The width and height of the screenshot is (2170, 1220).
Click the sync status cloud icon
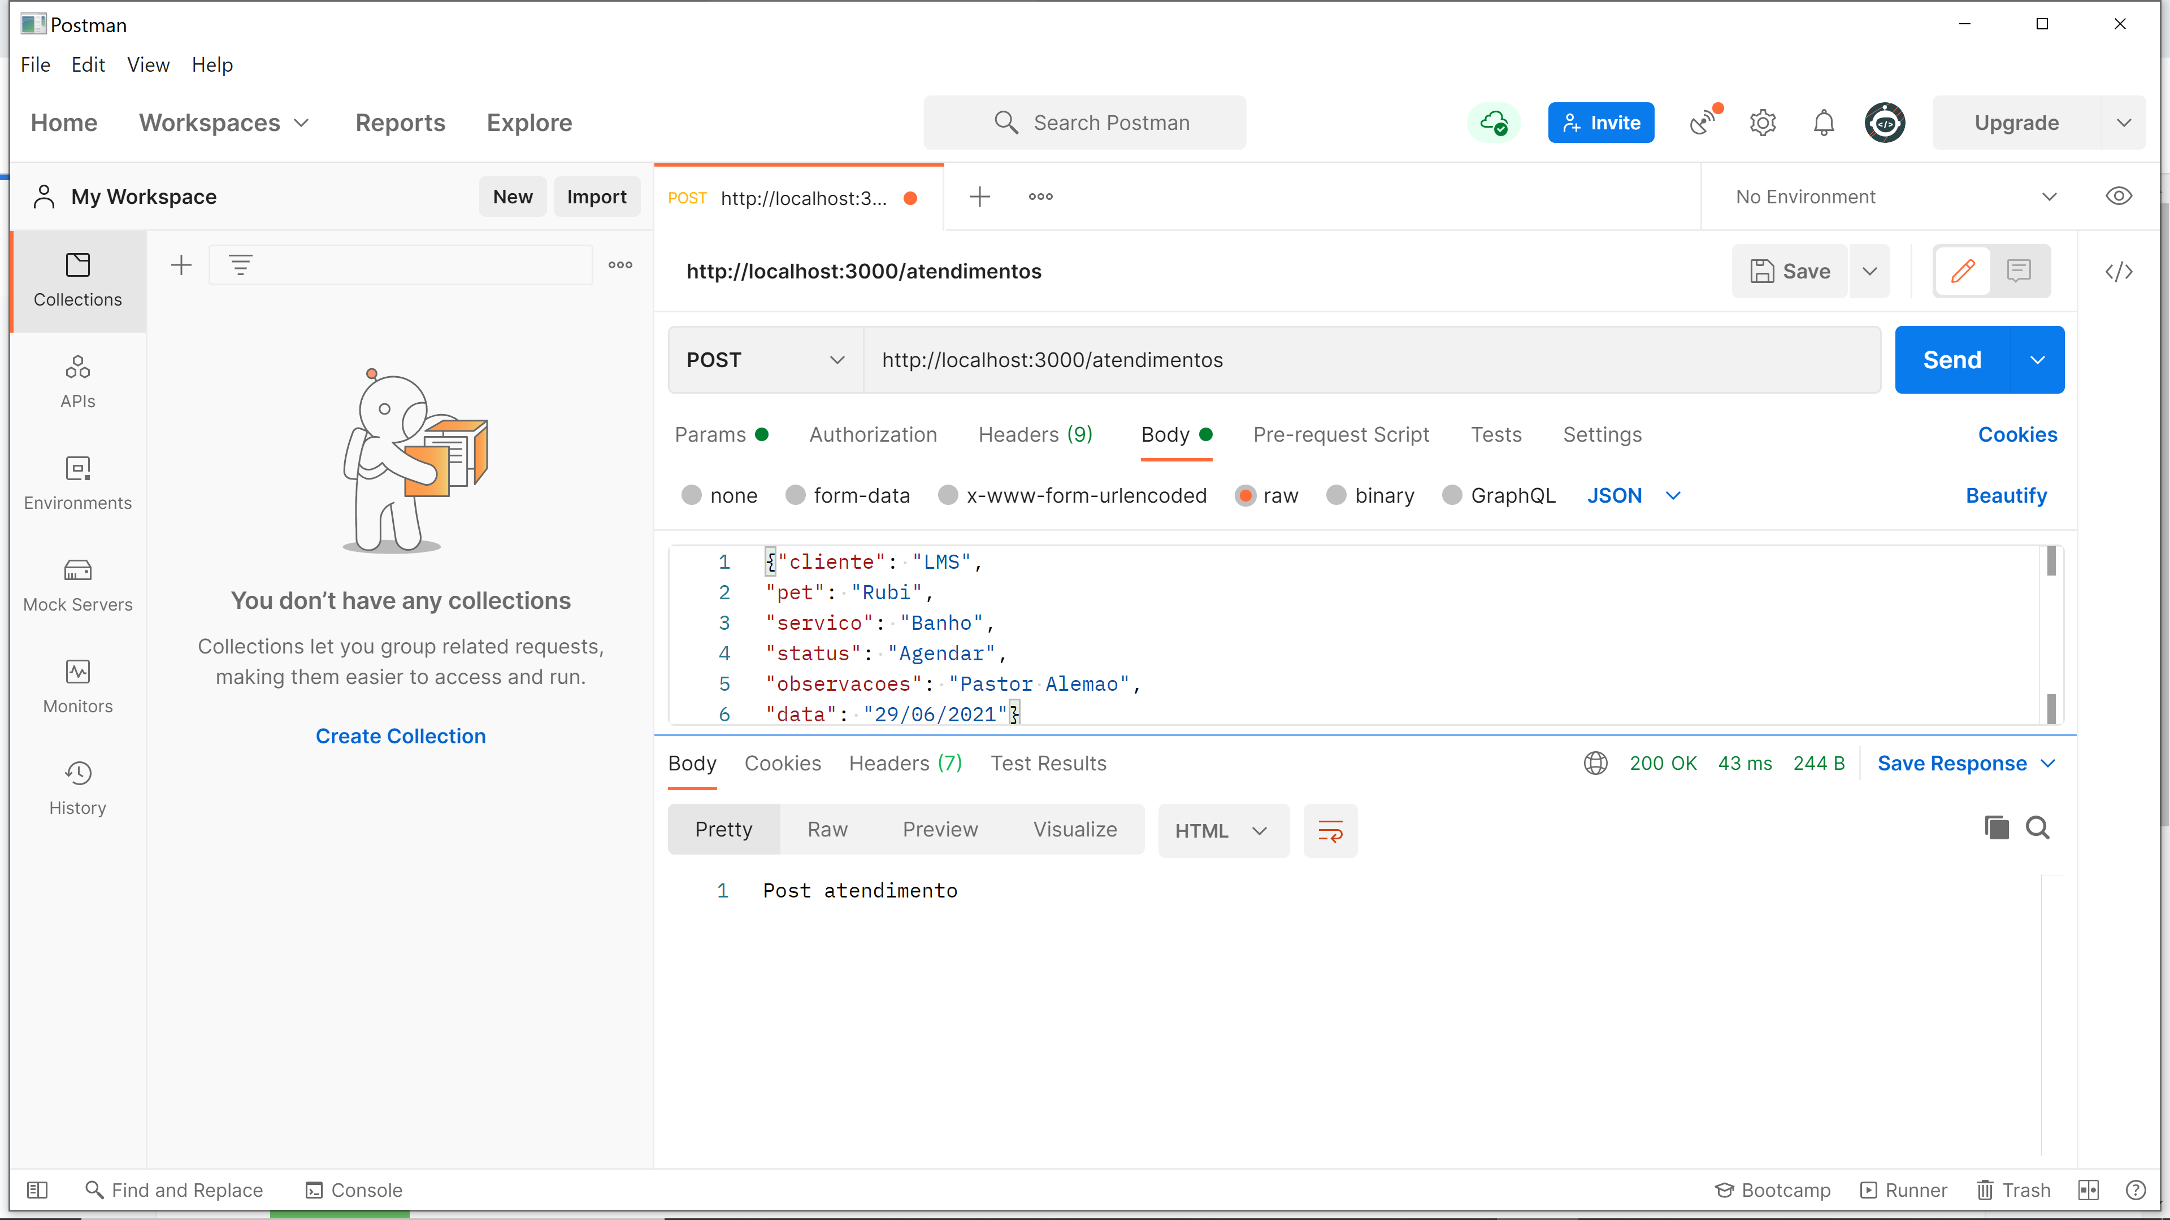pyautogui.click(x=1494, y=123)
